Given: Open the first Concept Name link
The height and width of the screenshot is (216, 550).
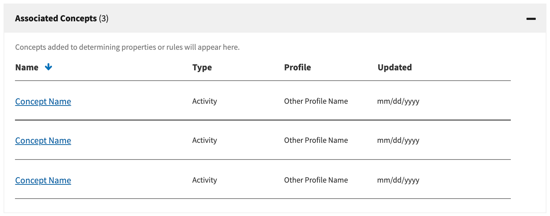Looking at the screenshot, I should tap(43, 102).
